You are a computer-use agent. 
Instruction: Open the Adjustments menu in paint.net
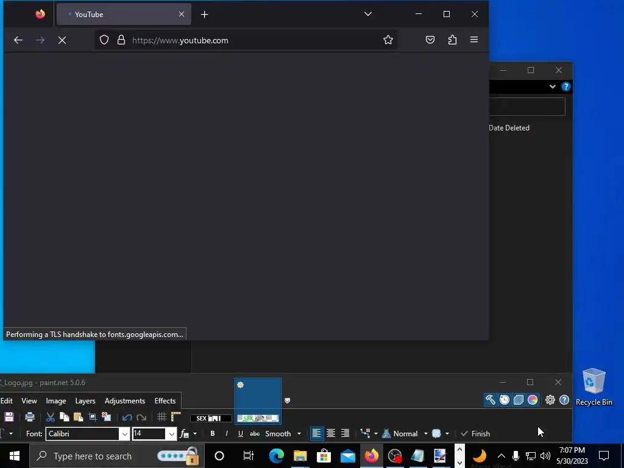pos(124,401)
